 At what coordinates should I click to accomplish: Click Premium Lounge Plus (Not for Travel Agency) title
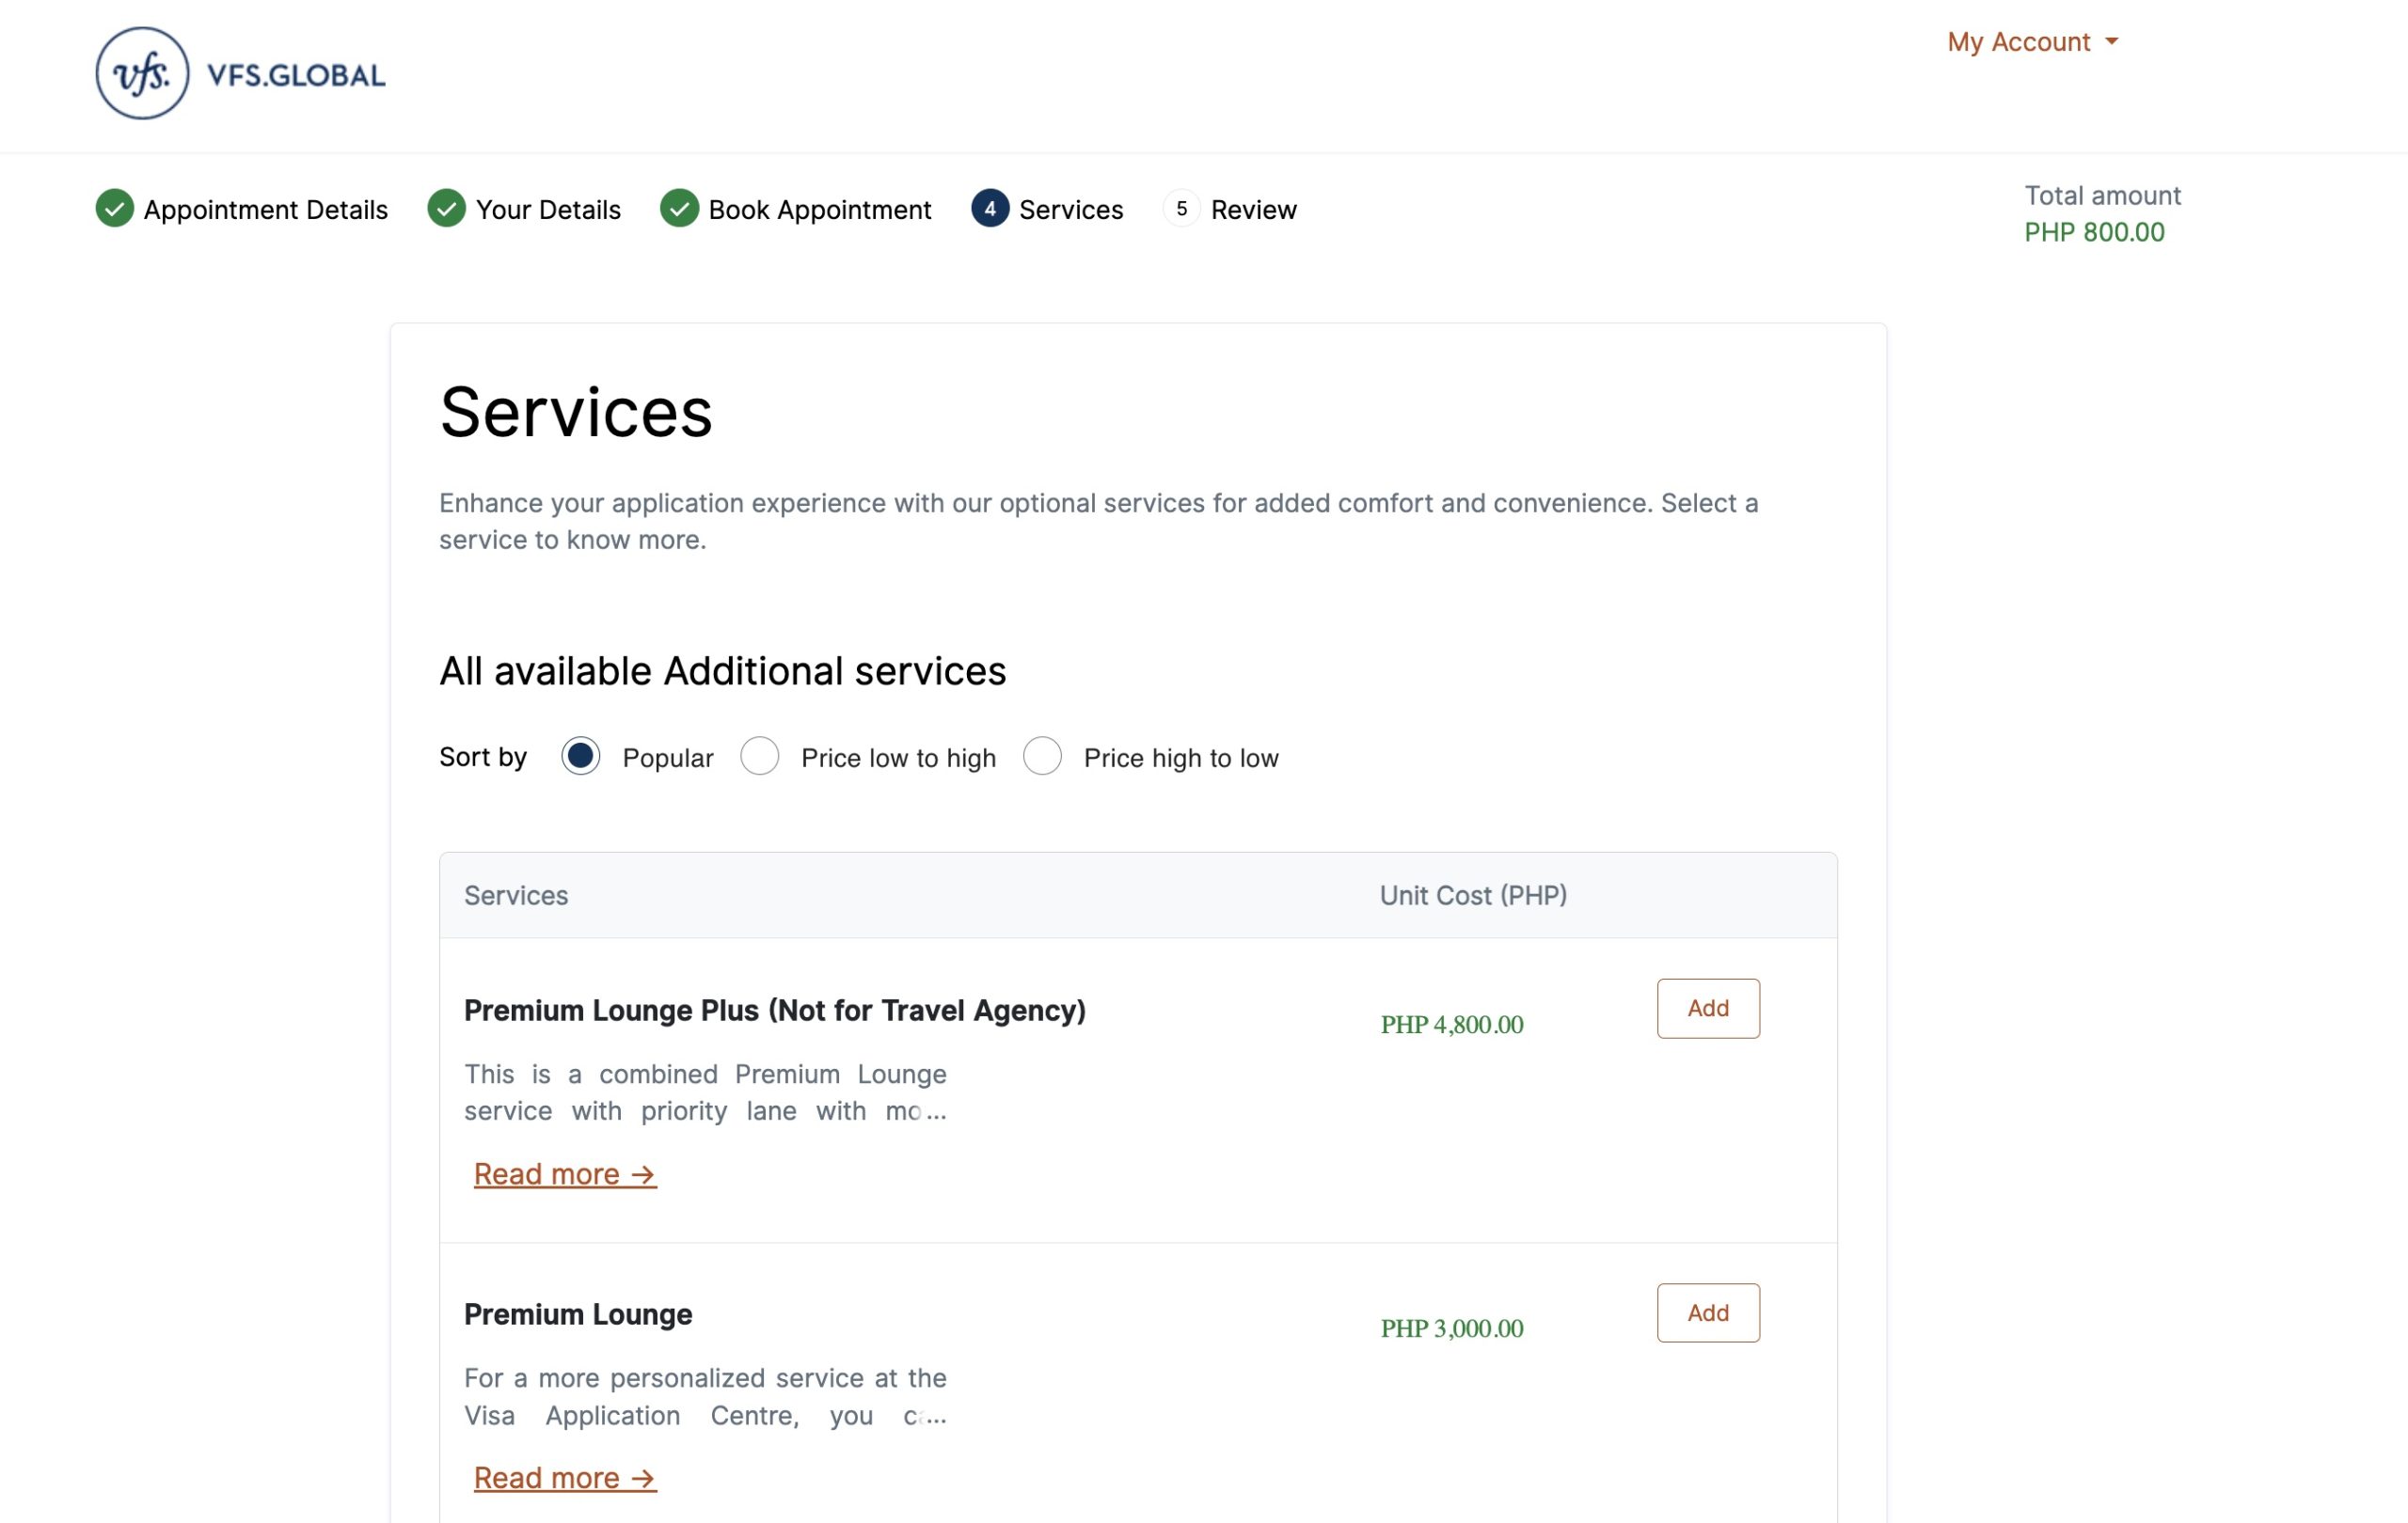coord(775,1011)
